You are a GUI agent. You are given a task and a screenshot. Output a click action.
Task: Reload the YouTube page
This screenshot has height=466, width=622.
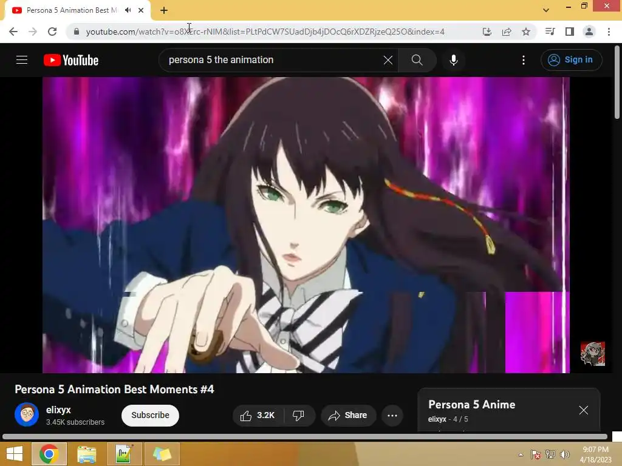coord(52,32)
